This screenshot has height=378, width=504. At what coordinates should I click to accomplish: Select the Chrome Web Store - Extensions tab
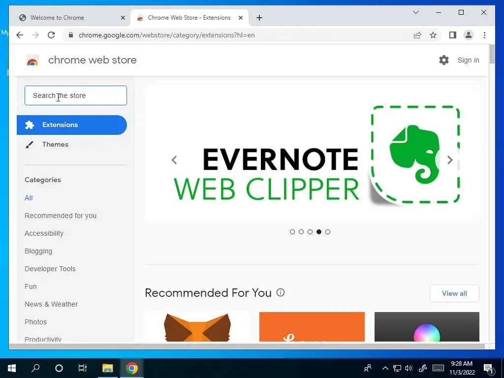(x=189, y=18)
